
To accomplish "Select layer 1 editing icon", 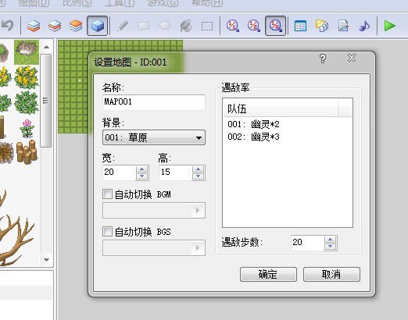I will (34, 26).
